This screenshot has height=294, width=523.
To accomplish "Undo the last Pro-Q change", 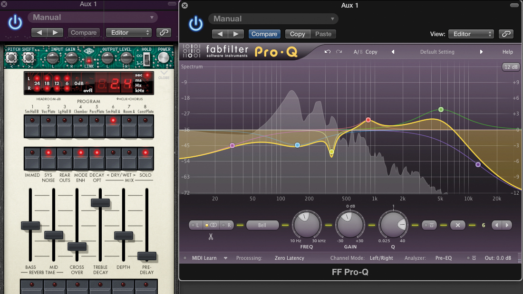I will tap(328, 52).
